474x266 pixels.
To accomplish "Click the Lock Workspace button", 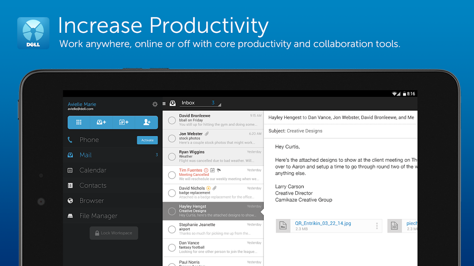I will [x=114, y=233].
